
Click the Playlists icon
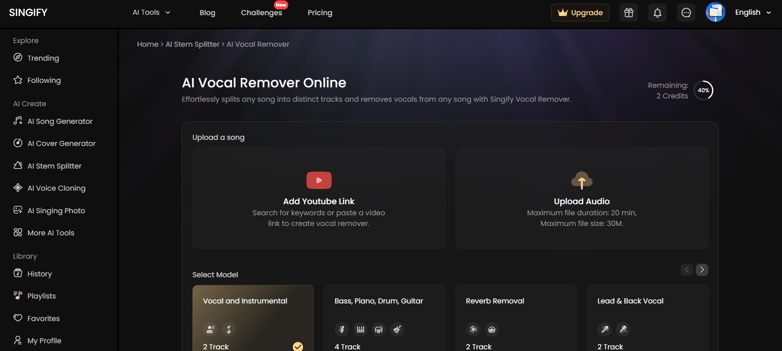[18, 295]
